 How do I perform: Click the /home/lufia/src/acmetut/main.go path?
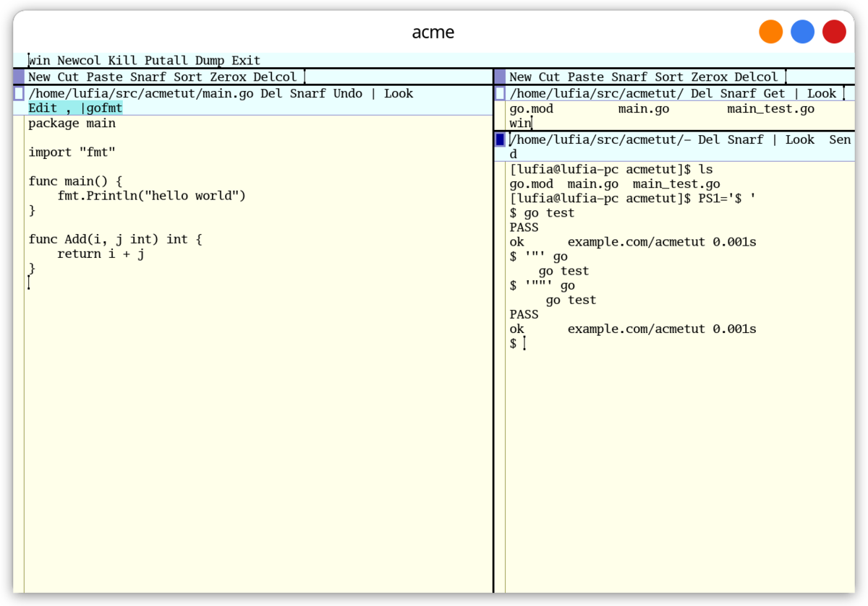tap(141, 93)
